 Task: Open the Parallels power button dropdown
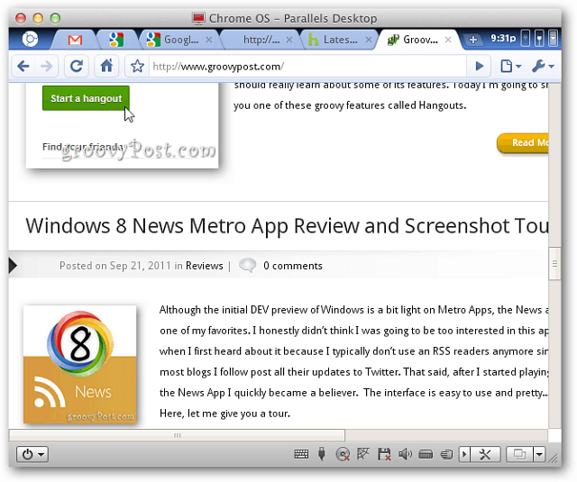[32, 455]
